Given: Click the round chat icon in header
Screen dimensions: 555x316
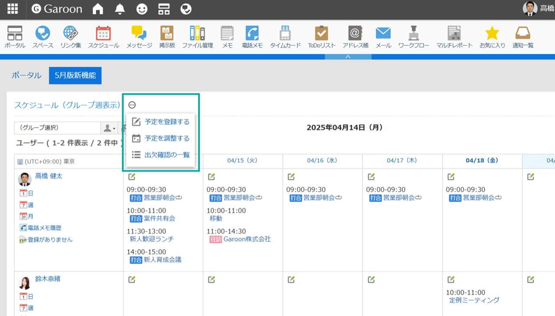Looking at the screenshot, I should (x=186, y=9).
